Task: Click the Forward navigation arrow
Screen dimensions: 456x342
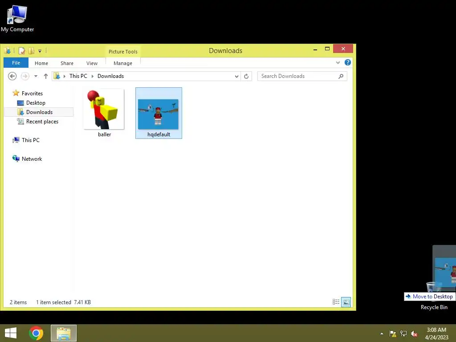Action: coord(25,76)
